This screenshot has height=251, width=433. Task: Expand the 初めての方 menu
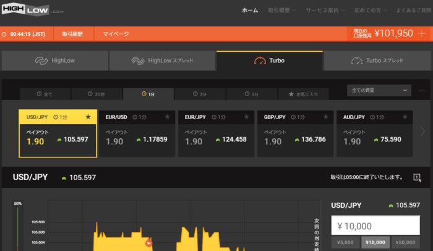[371, 10]
